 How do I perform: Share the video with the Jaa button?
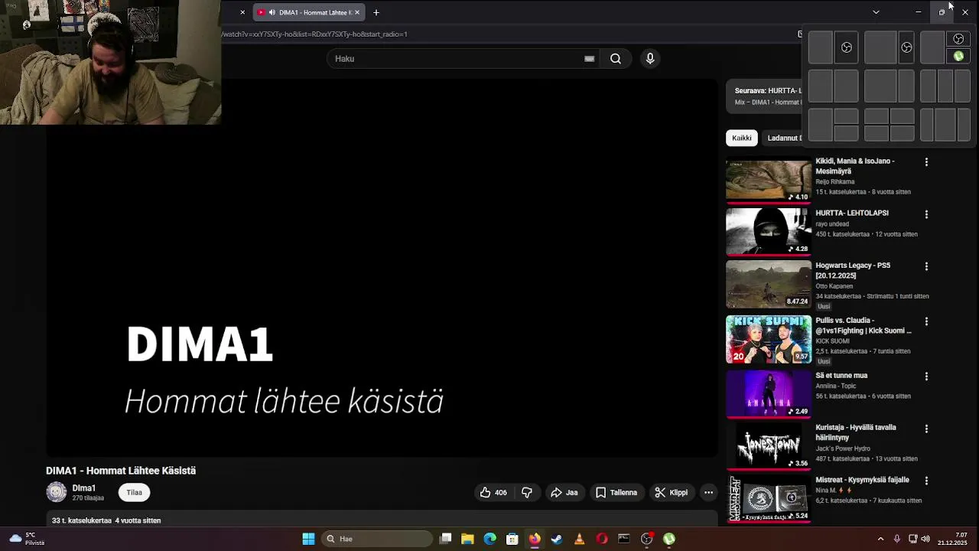[564, 493]
